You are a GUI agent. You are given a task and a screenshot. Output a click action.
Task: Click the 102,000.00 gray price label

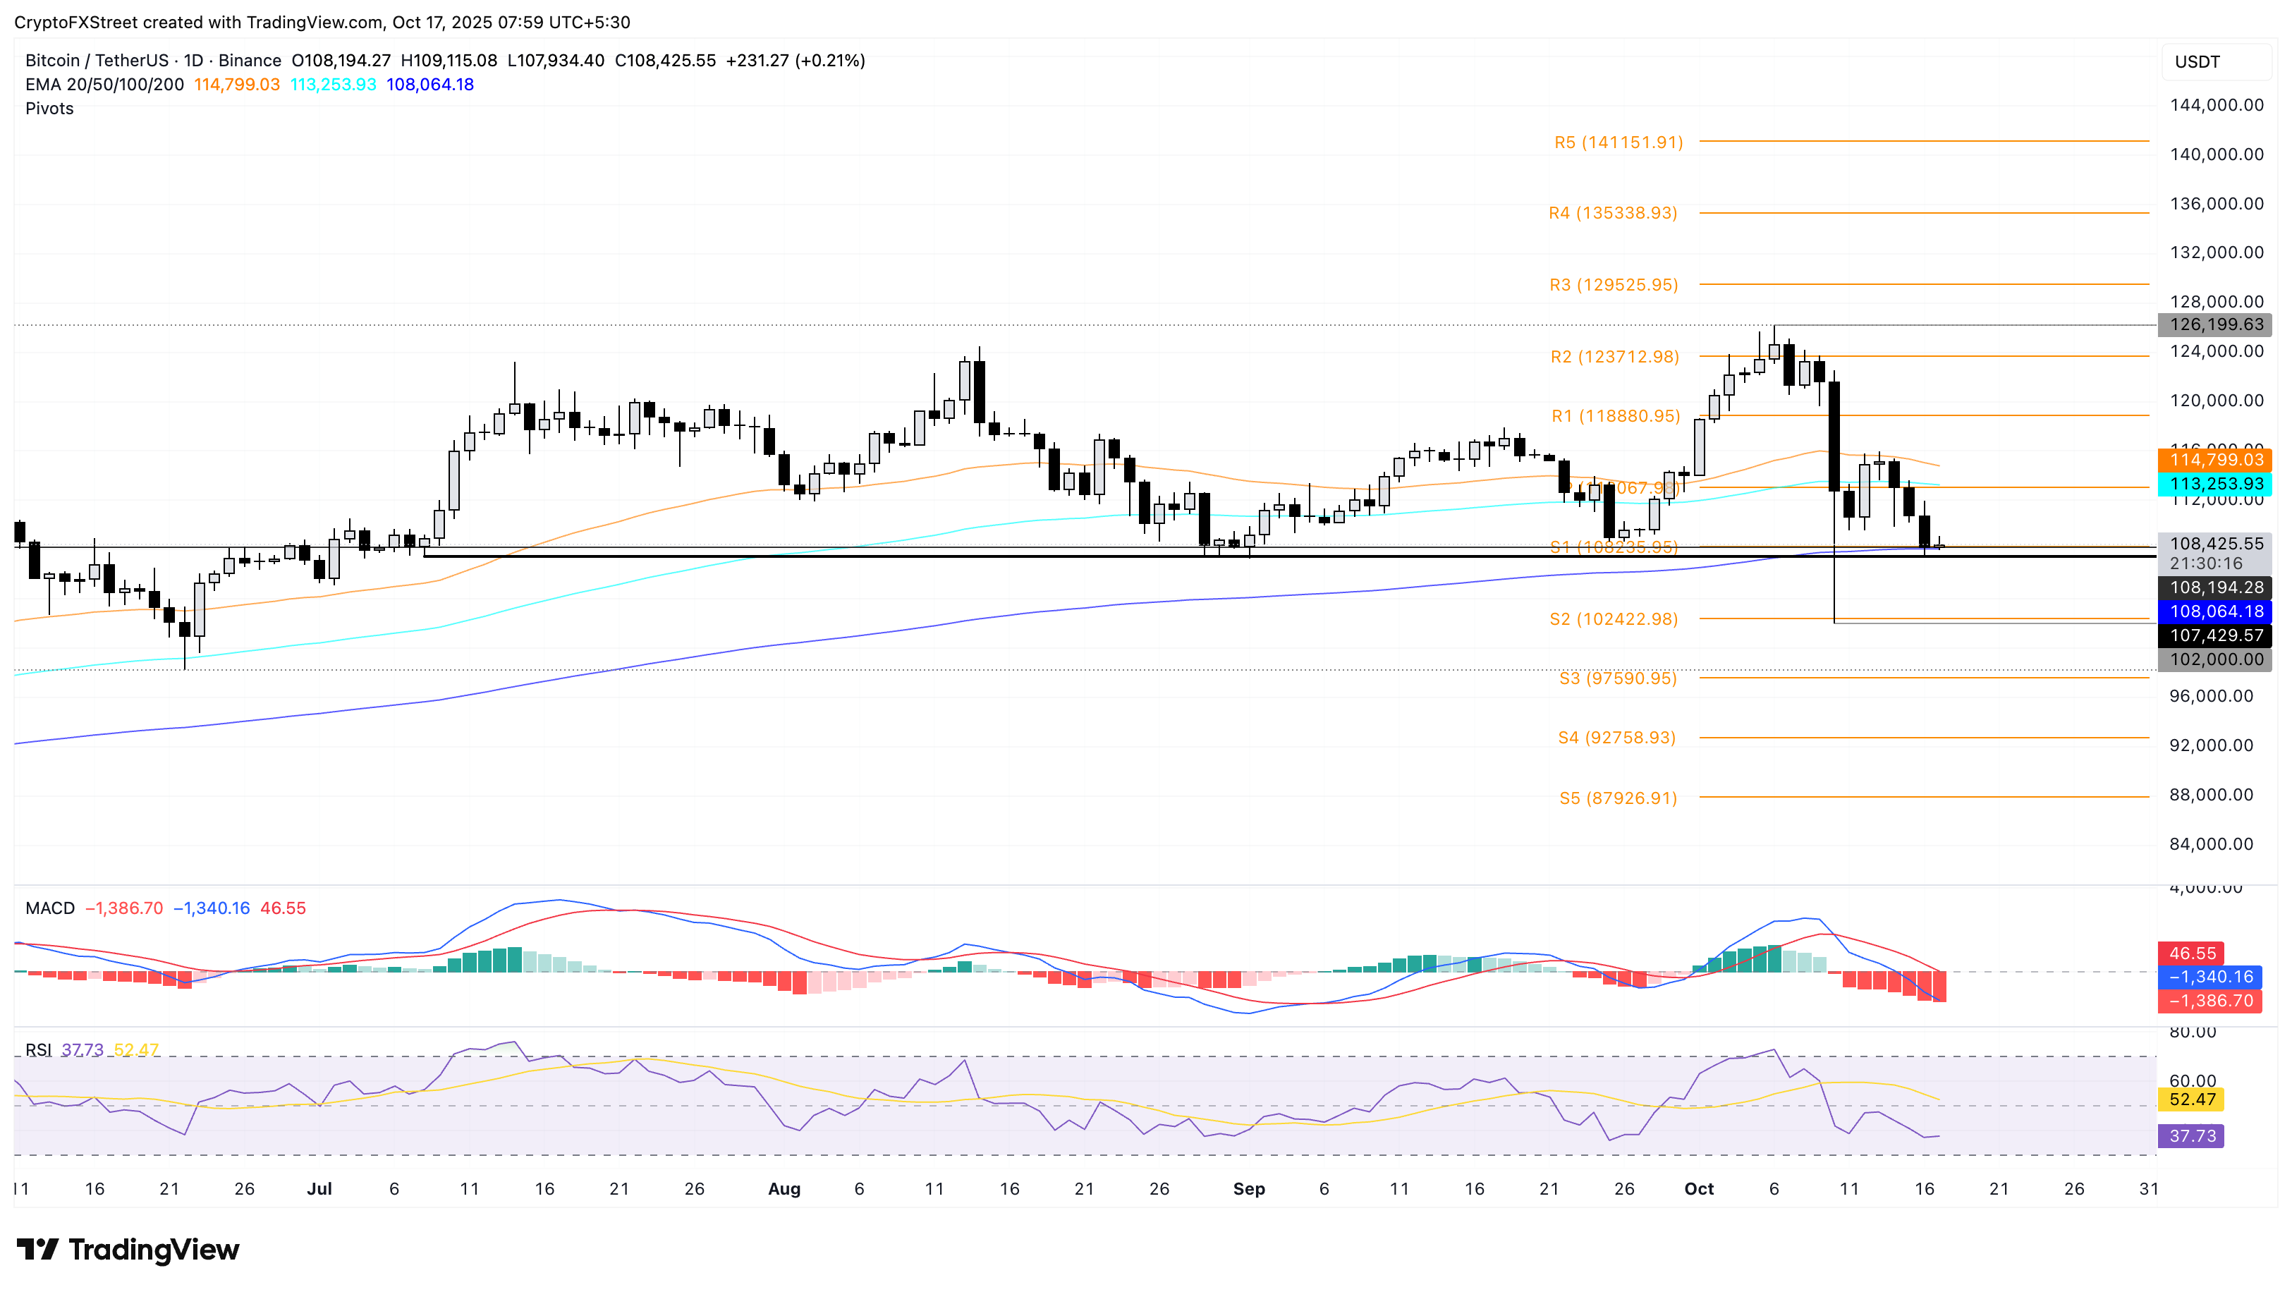(2215, 659)
